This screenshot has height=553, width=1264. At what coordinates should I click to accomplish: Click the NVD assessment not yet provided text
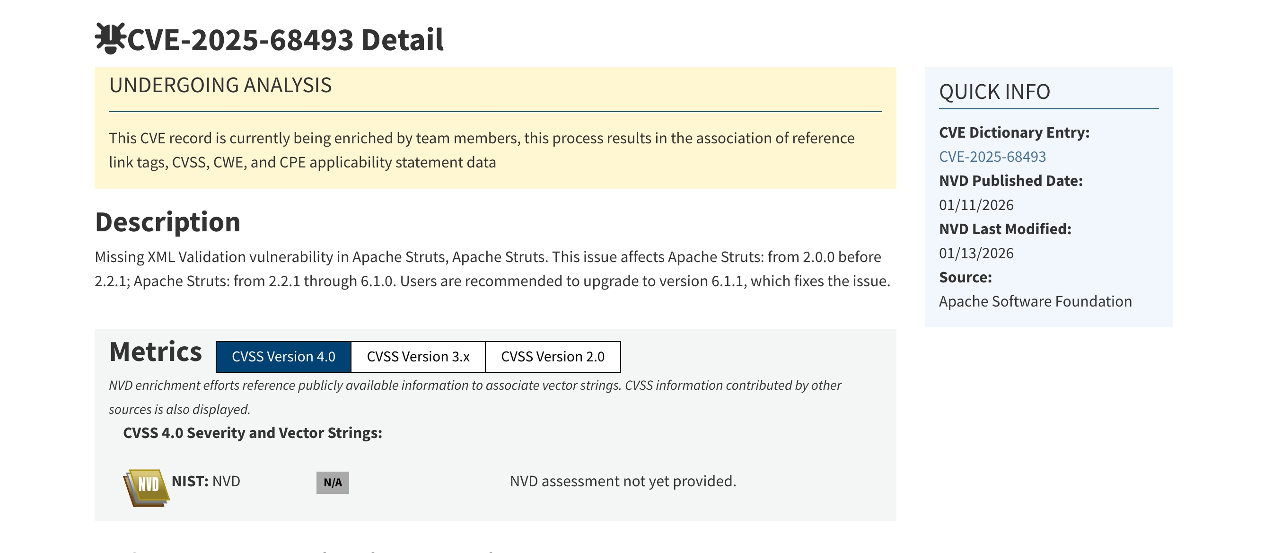pyautogui.click(x=623, y=481)
